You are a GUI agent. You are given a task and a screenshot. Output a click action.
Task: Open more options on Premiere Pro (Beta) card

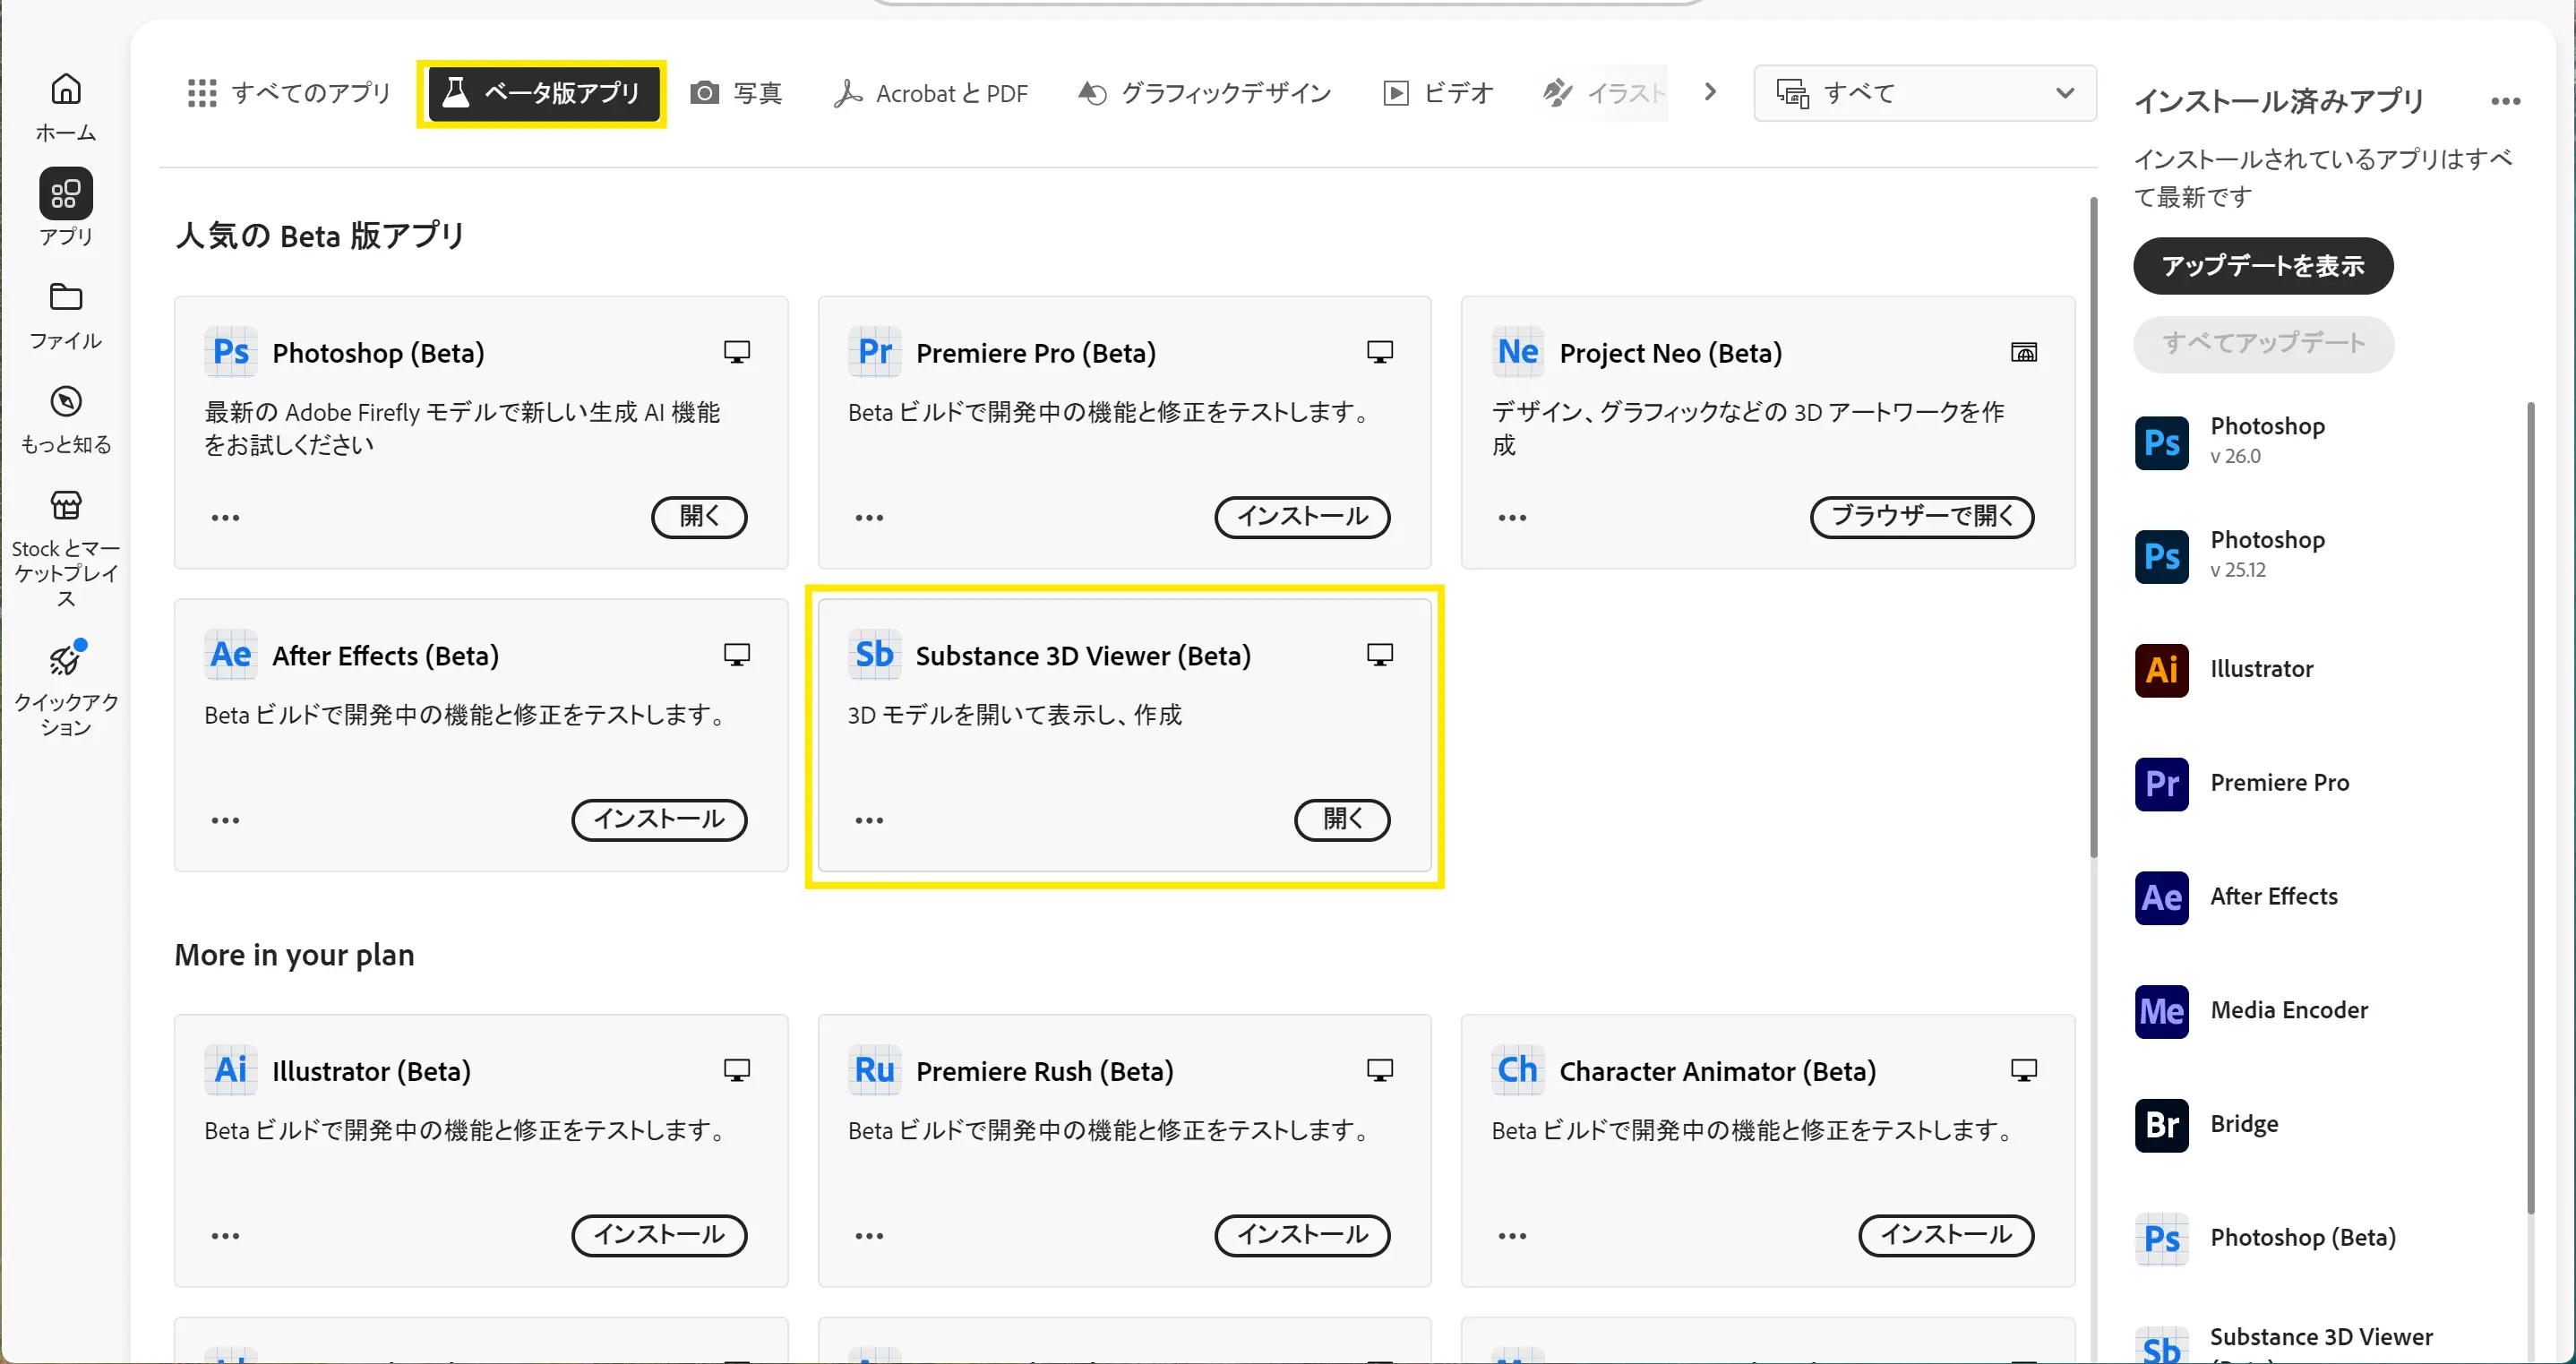click(x=869, y=517)
